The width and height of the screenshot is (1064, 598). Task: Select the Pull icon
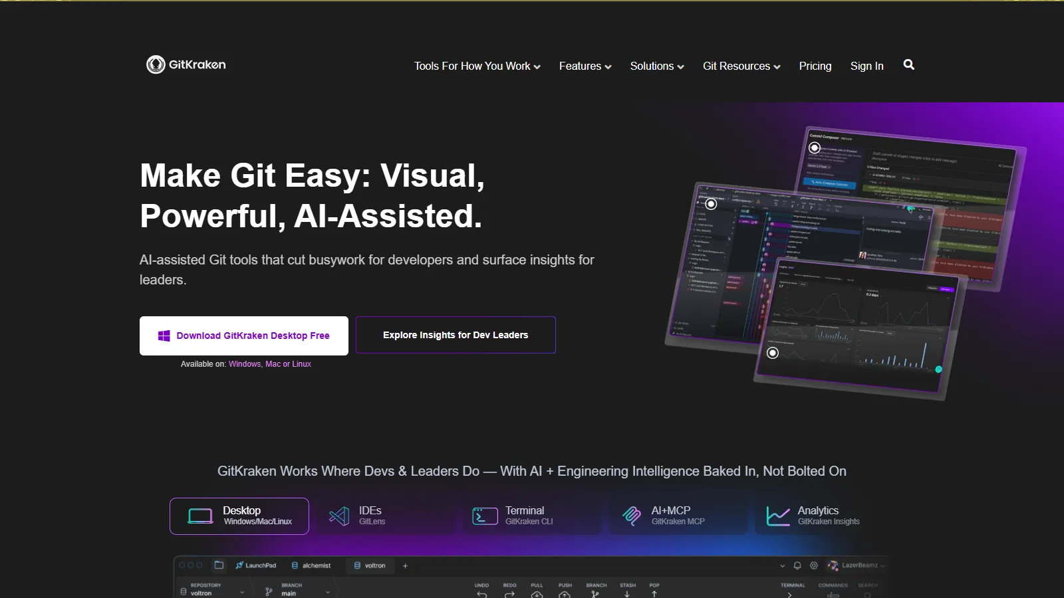(x=537, y=595)
